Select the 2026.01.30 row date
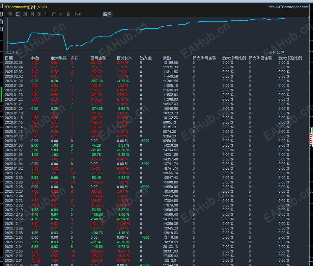This screenshot has width=313, height=266. click(x=14, y=81)
